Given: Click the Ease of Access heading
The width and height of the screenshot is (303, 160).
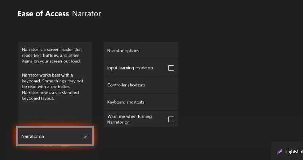Looking at the screenshot, I should click(x=43, y=14).
